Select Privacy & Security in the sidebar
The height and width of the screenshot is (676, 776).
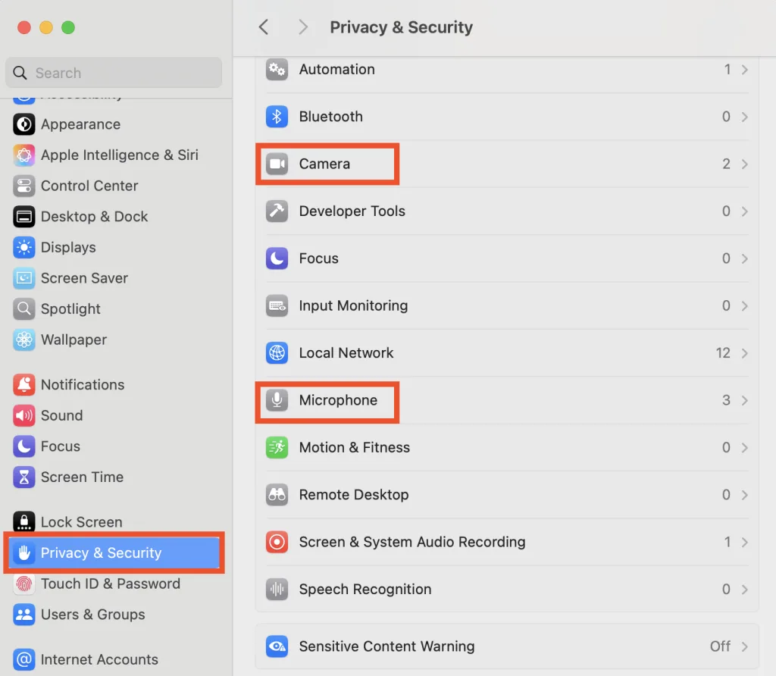(114, 552)
